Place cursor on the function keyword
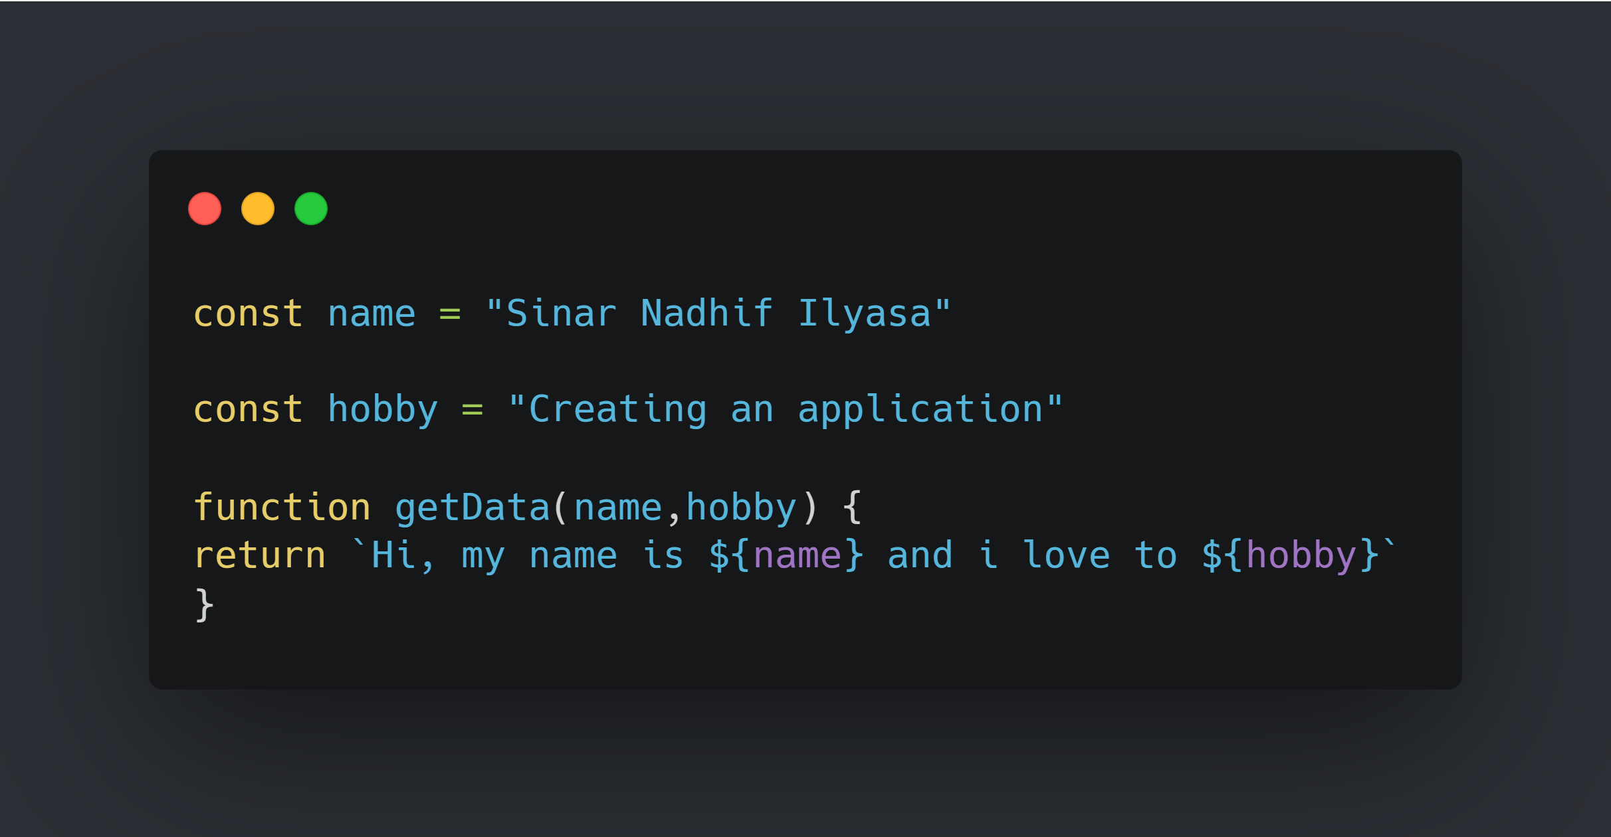Image resolution: width=1611 pixels, height=837 pixels. tap(282, 508)
